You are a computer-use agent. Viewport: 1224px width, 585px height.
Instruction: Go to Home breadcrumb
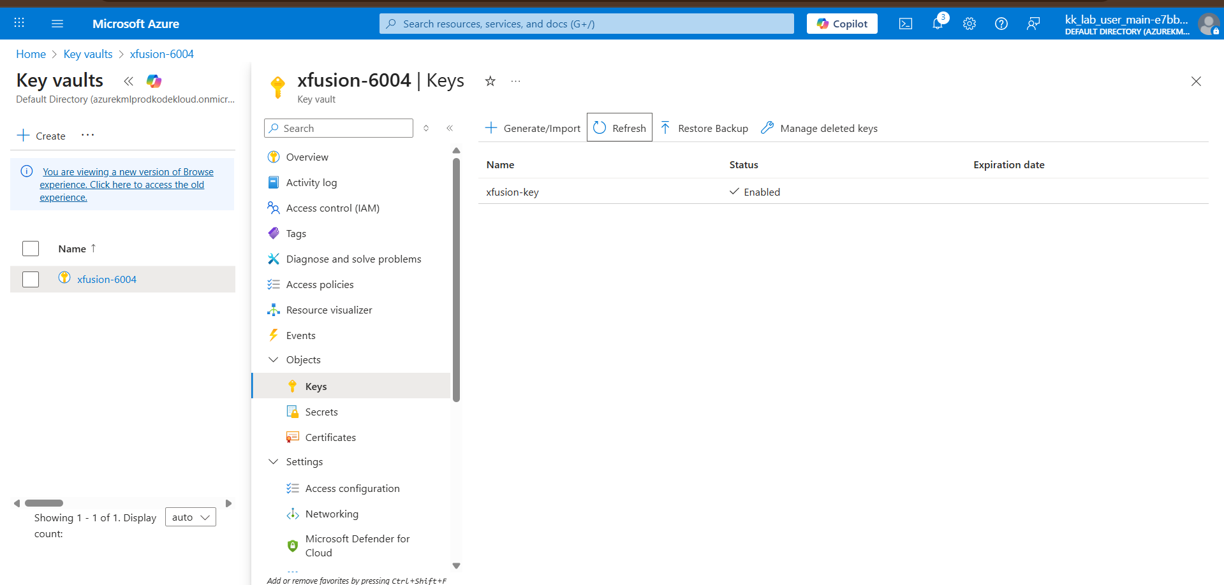pyautogui.click(x=31, y=54)
